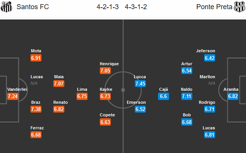Open Marllon's N/A rating entry

point(212,83)
